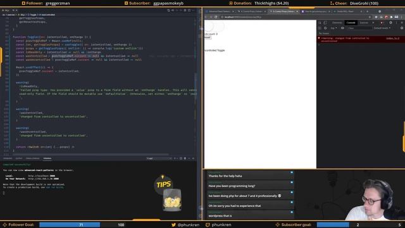Viewport: 405px width, 228px height.
Task: Bookmark the page with the star icon
Action: pyautogui.click(x=370, y=17)
